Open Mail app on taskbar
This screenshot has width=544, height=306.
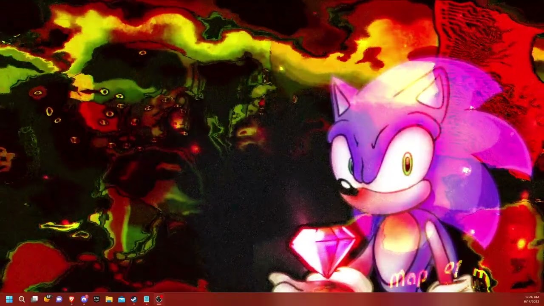[121, 299]
